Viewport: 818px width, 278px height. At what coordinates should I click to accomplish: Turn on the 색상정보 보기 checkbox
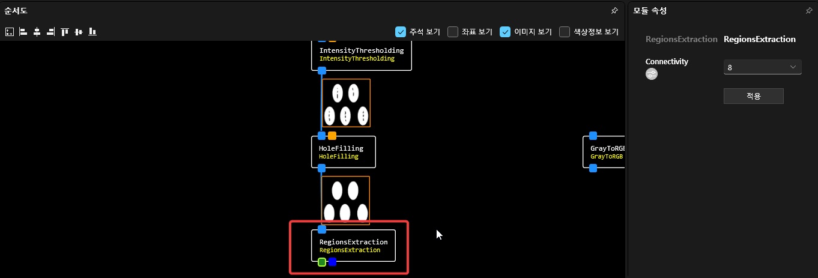point(565,32)
